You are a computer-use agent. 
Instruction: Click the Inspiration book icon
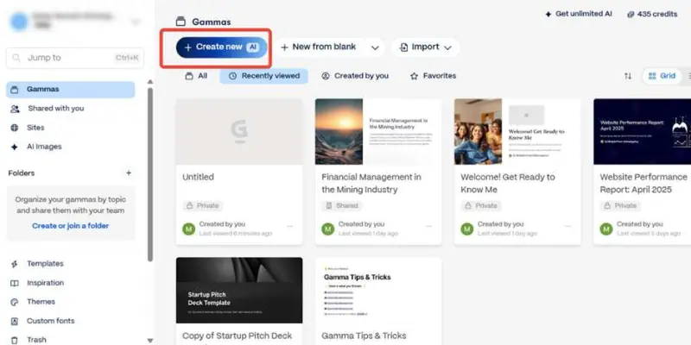pos(15,283)
